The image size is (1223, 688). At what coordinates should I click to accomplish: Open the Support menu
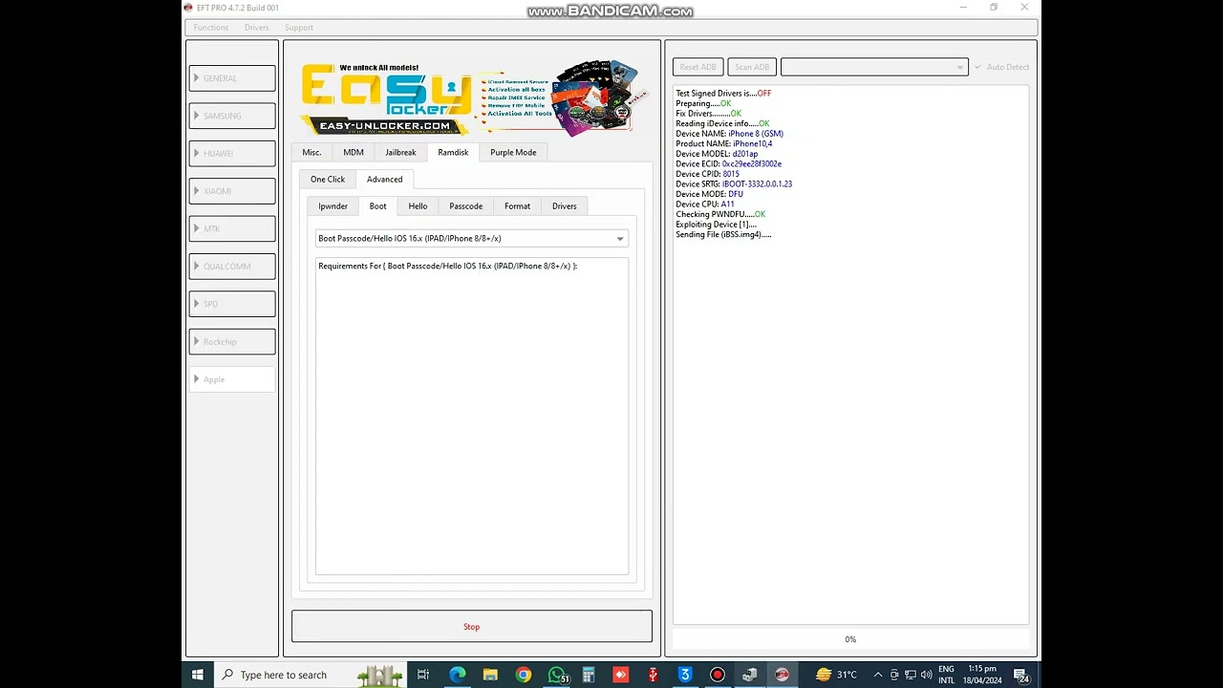click(299, 28)
